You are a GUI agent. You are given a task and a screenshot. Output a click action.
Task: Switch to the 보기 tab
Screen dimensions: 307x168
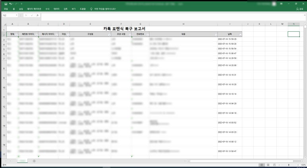73,9
